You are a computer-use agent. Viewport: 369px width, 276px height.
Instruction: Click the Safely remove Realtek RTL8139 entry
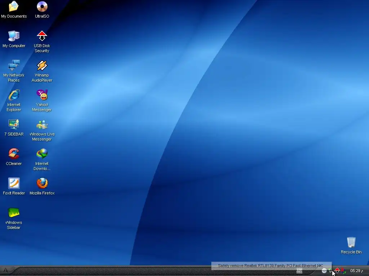271,266
